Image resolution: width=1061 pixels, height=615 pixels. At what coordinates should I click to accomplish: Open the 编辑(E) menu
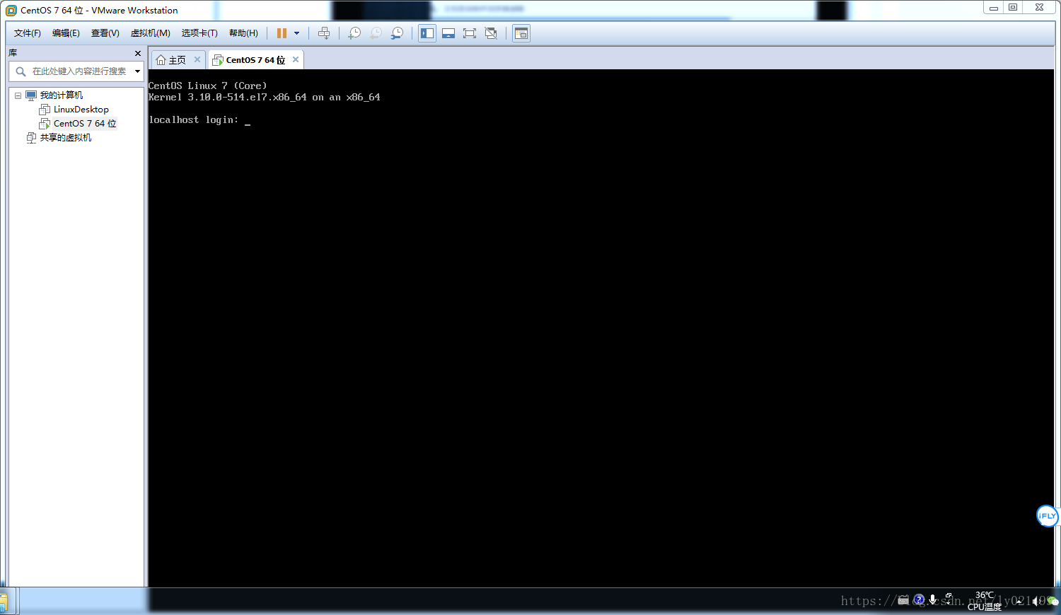[x=66, y=33]
